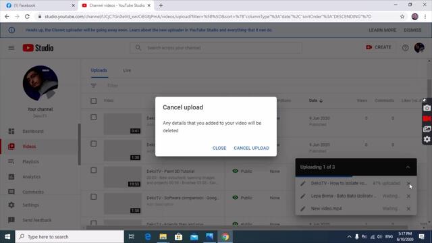Image resolution: width=432 pixels, height=243 pixels.
Task: Switch to the Live tab
Action: tap(127, 70)
